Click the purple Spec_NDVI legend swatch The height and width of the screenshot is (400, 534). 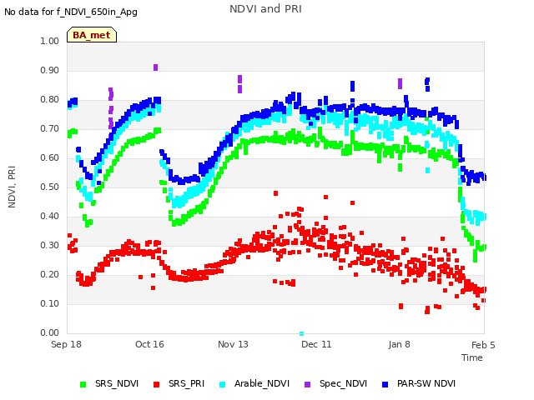click(x=307, y=384)
